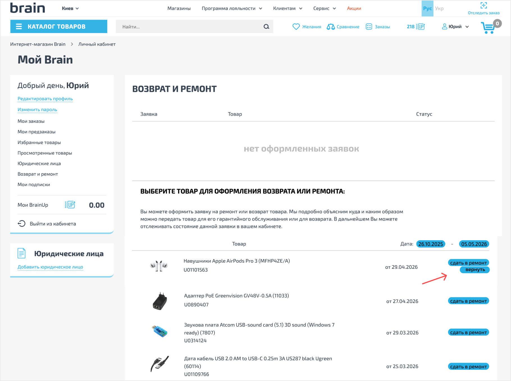Click the brain logo
Screen dimensions: 511x381
point(28,8)
